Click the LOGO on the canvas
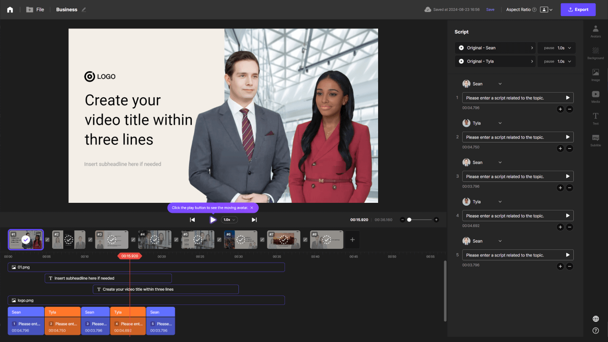 coord(100,76)
